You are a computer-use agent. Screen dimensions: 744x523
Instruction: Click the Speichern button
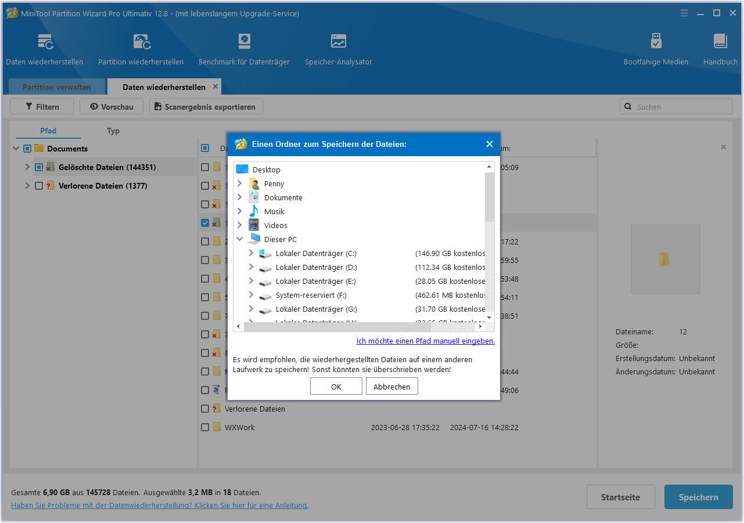[x=699, y=497]
